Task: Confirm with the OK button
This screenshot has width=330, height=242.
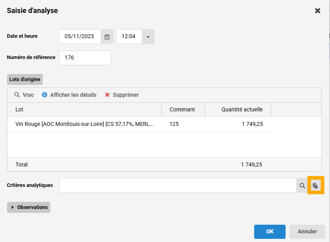Action: [x=269, y=231]
